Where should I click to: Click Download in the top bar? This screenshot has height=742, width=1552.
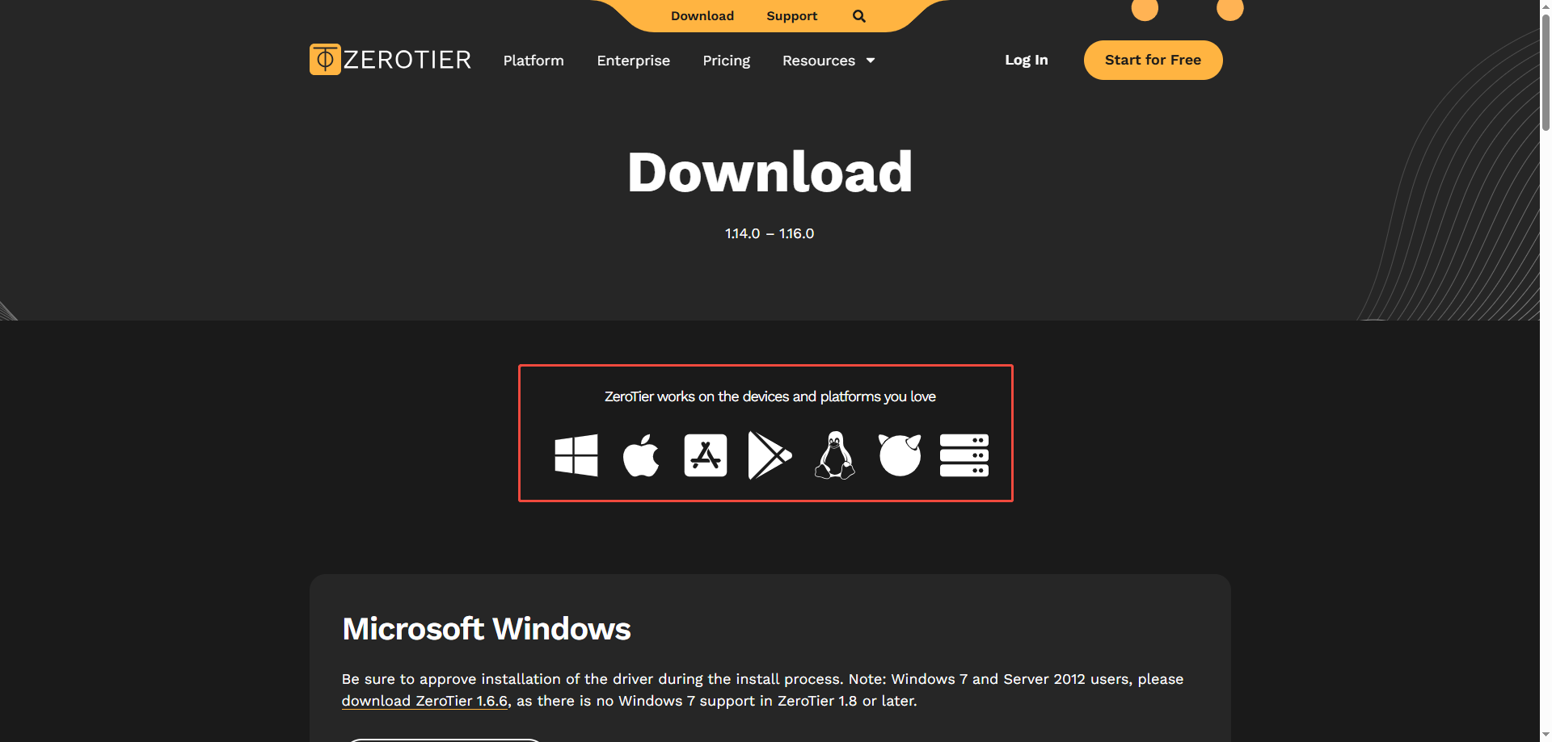click(x=702, y=16)
